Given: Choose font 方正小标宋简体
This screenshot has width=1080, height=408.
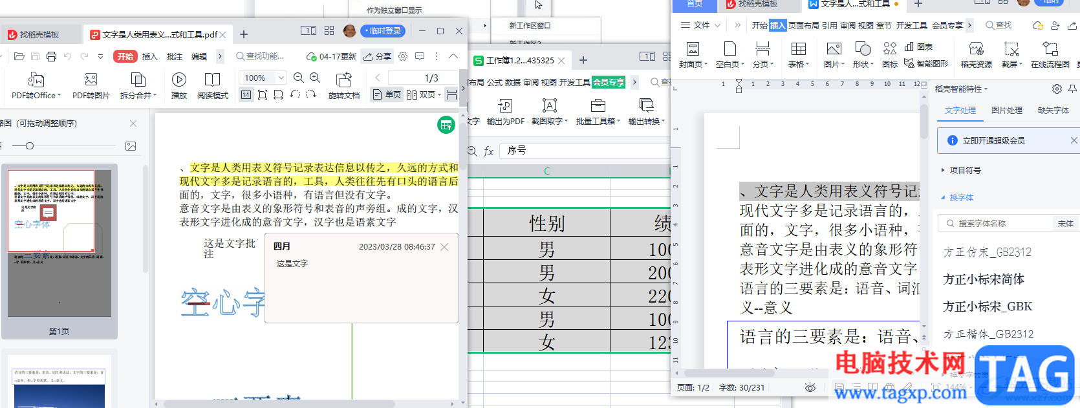Looking at the screenshot, I should click(984, 279).
